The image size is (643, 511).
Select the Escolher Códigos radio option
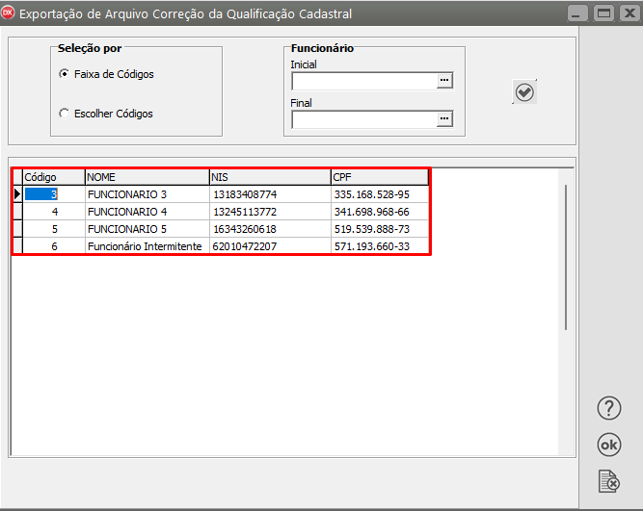(65, 114)
